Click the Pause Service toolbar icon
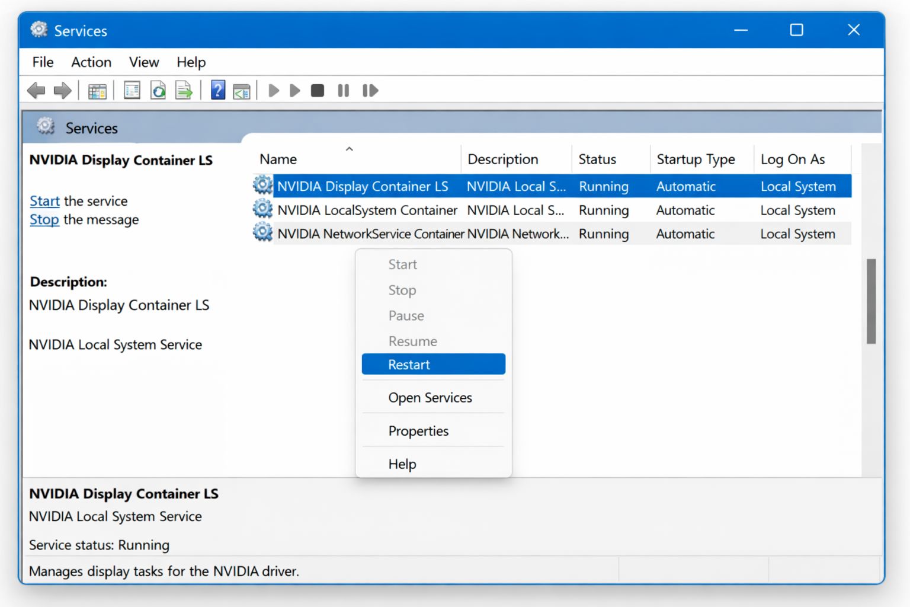Image resolution: width=910 pixels, height=607 pixels. tap(343, 90)
